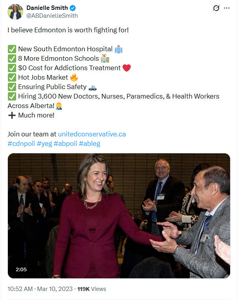The image size is (238, 300).
Task: Open the three-dot more options menu
Action: (x=227, y=8)
